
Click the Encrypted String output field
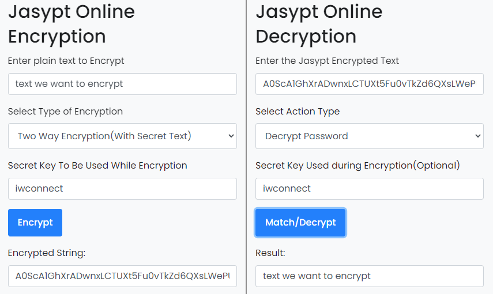(x=122, y=276)
